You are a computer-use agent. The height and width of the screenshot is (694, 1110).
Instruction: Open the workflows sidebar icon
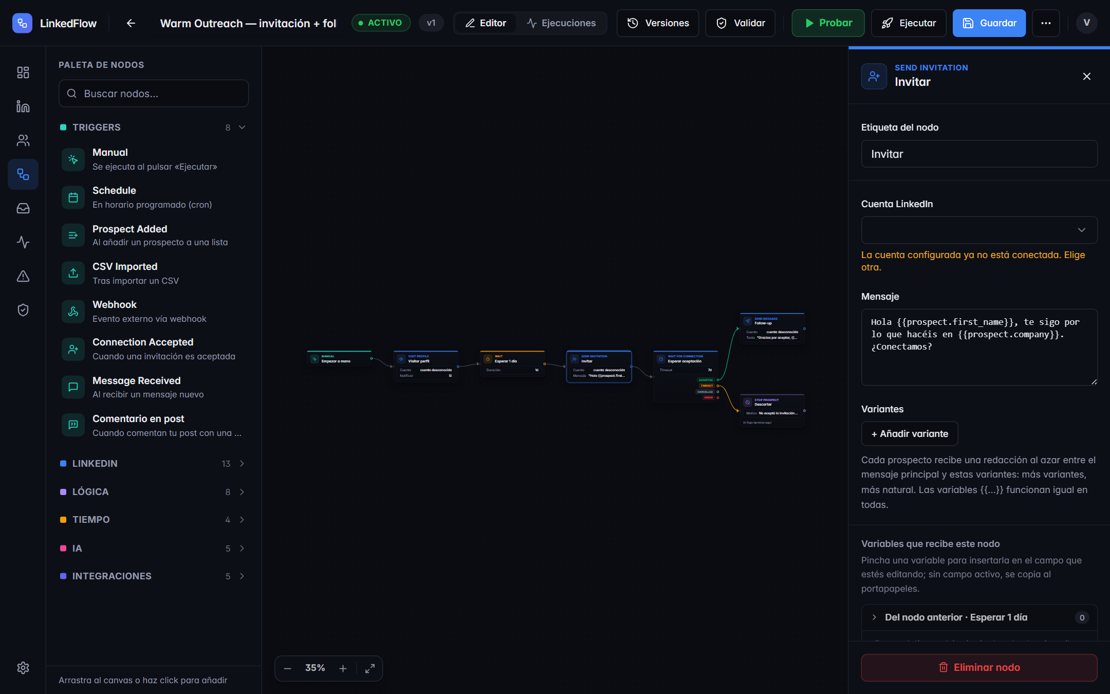23,174
